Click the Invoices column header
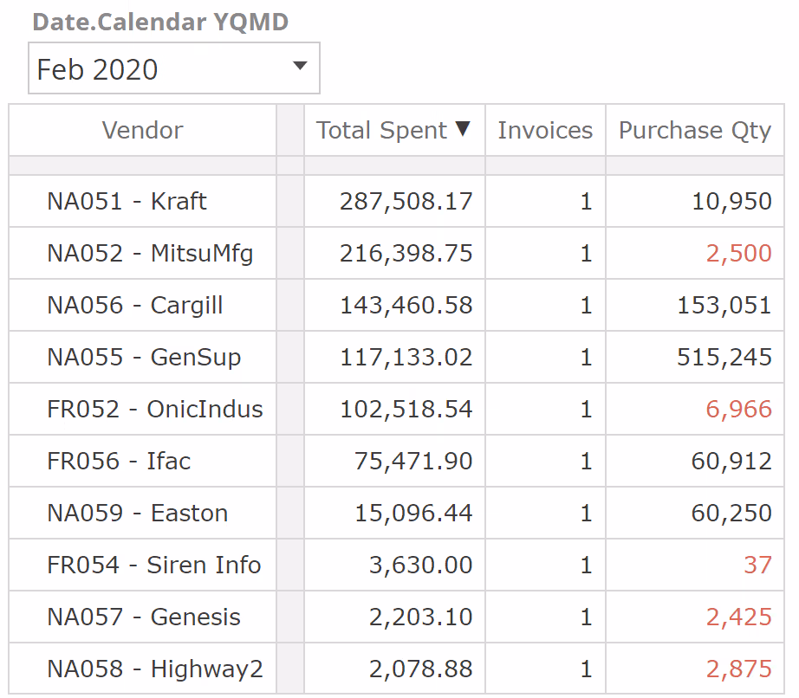Image resolution: width=799 pixels, height=698 pixels. point(545,131)
